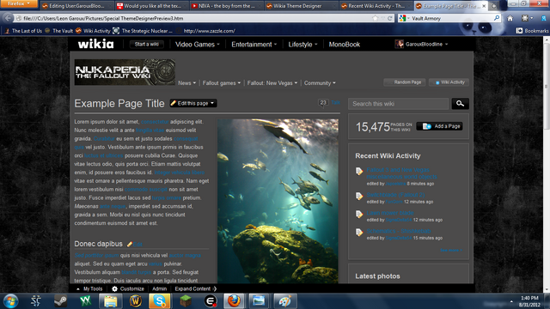
Task: Open the NIVA - the boy from the tab
Action: point(226,6)
